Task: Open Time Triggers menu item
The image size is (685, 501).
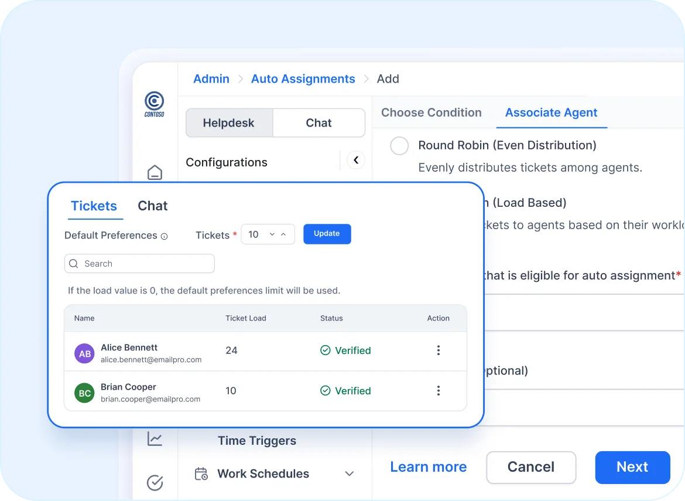Action: (257, 441)
